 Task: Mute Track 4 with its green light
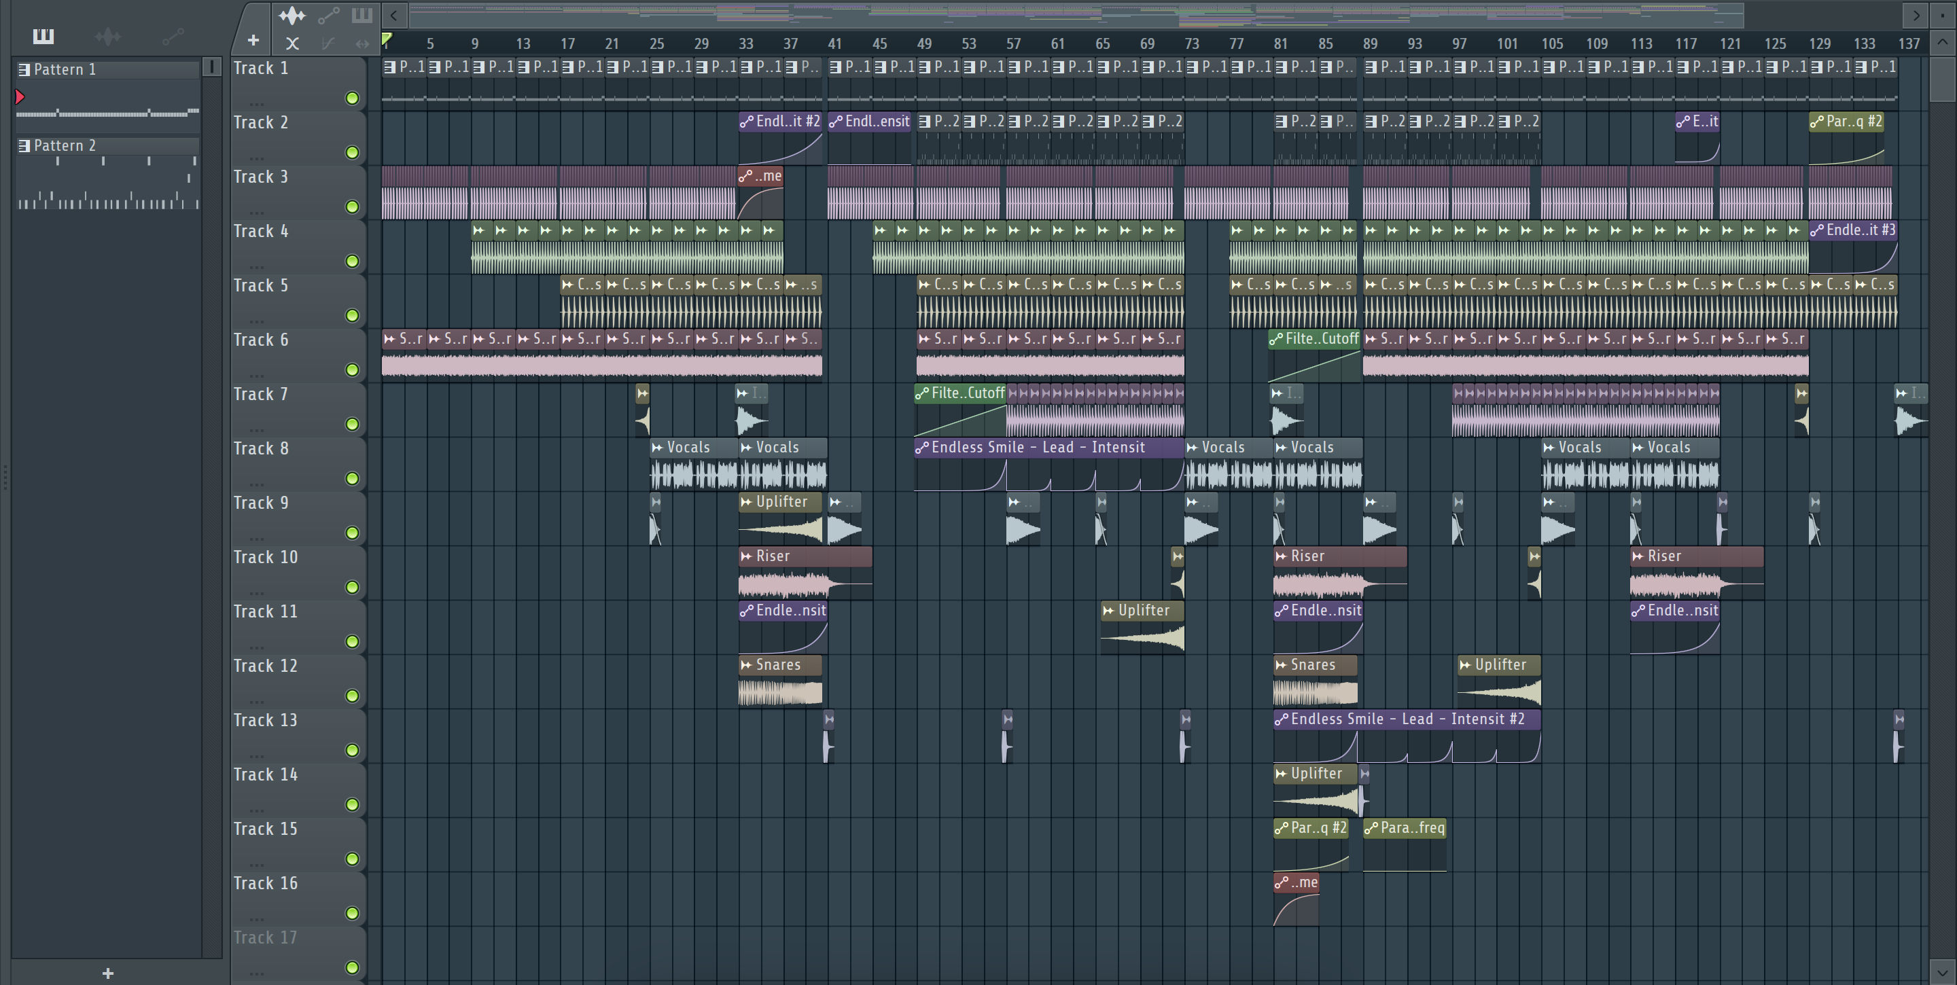352,262
